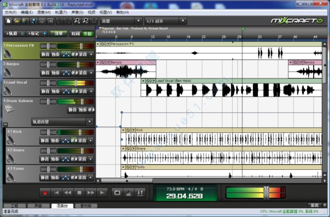Open the Mix menu
The image size is (330, 217).
(x=44, y=12)
